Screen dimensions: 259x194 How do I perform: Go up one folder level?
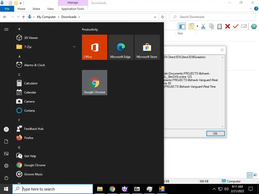coord(24,17)
